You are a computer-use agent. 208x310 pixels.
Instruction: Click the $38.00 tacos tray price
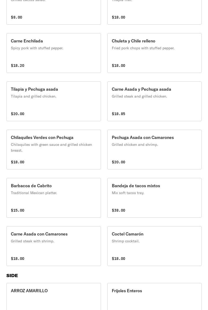pyautogui.click(x=118, y=210)
